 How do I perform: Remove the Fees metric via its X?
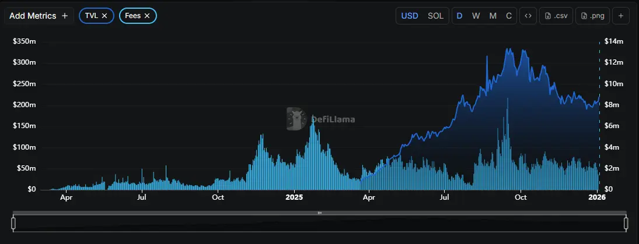147,16
